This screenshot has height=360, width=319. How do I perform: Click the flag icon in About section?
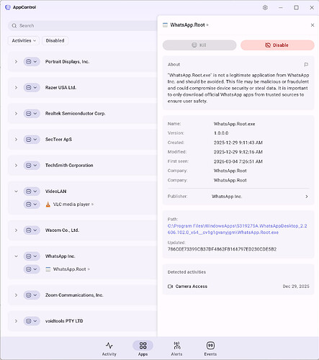[306, 65]
